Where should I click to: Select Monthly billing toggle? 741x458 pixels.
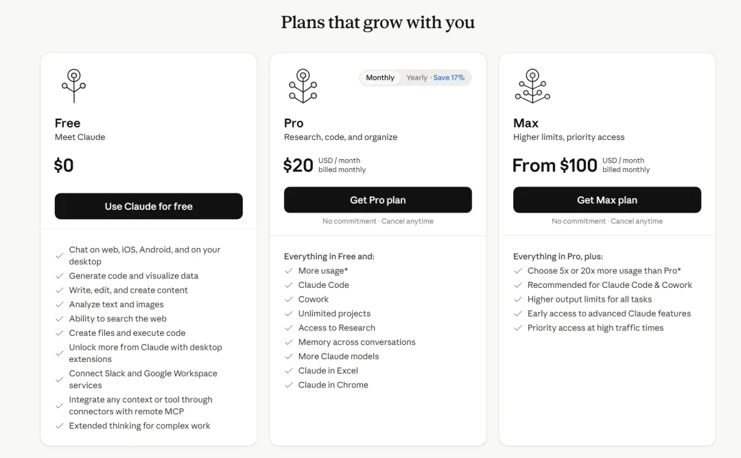tap(380, 77)
